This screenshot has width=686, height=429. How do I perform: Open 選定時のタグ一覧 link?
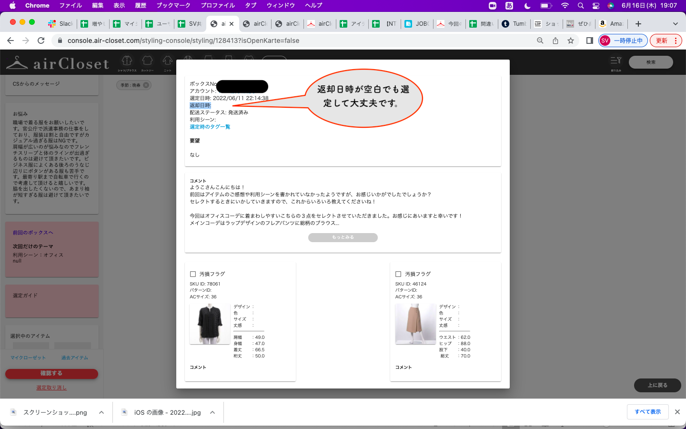210,127
